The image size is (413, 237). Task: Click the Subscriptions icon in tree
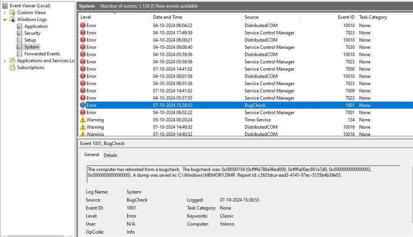12,68
